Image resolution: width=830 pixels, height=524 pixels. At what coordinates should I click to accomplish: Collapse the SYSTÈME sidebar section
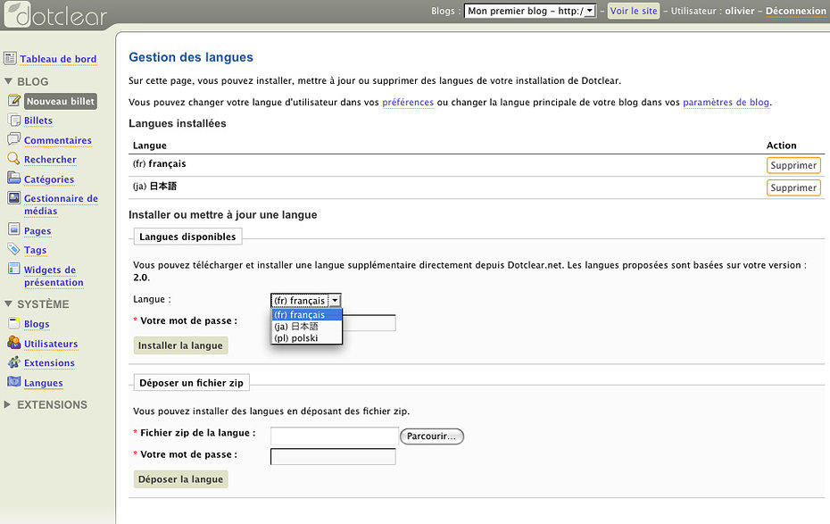[x=9, y=304]
